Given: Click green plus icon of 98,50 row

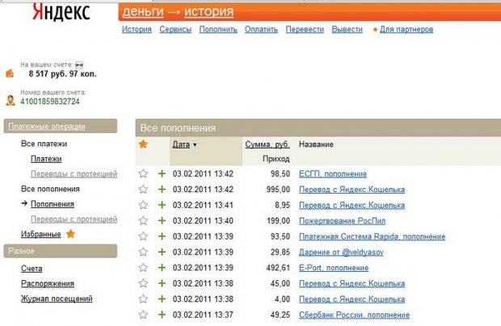Looking at the screenshot, I should pos(162,173).
